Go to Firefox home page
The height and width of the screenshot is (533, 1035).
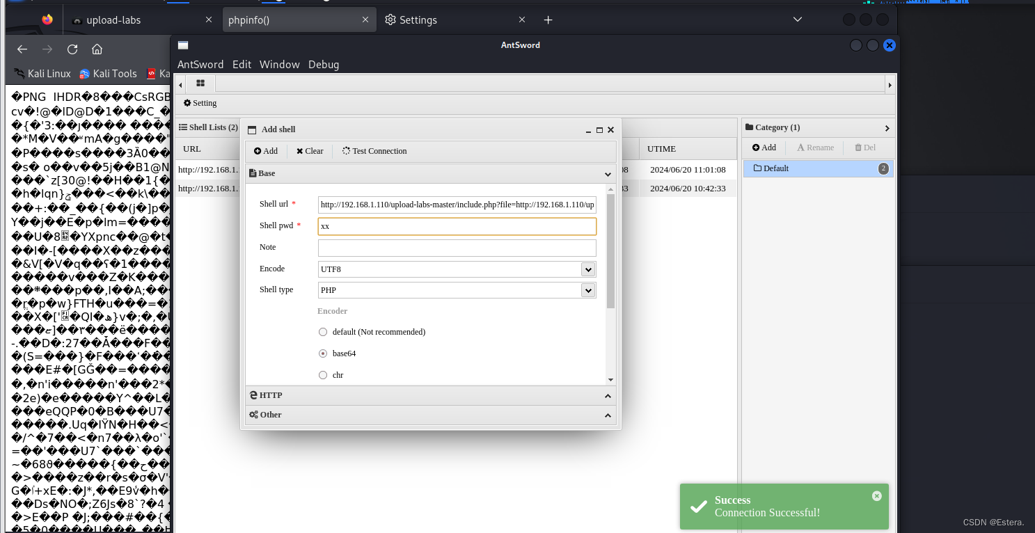[x=97, y=49]
